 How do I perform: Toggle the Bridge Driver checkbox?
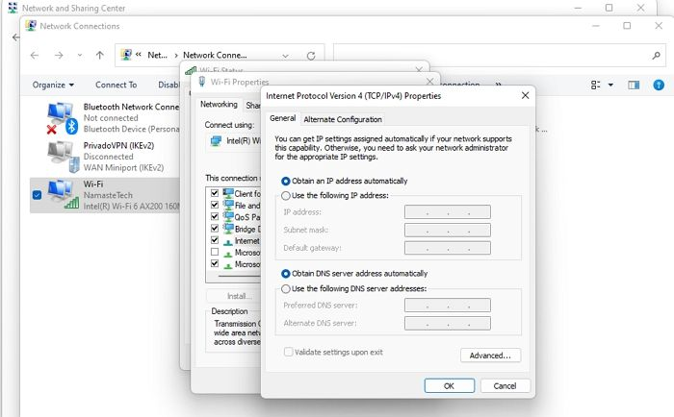click(215, 229)
